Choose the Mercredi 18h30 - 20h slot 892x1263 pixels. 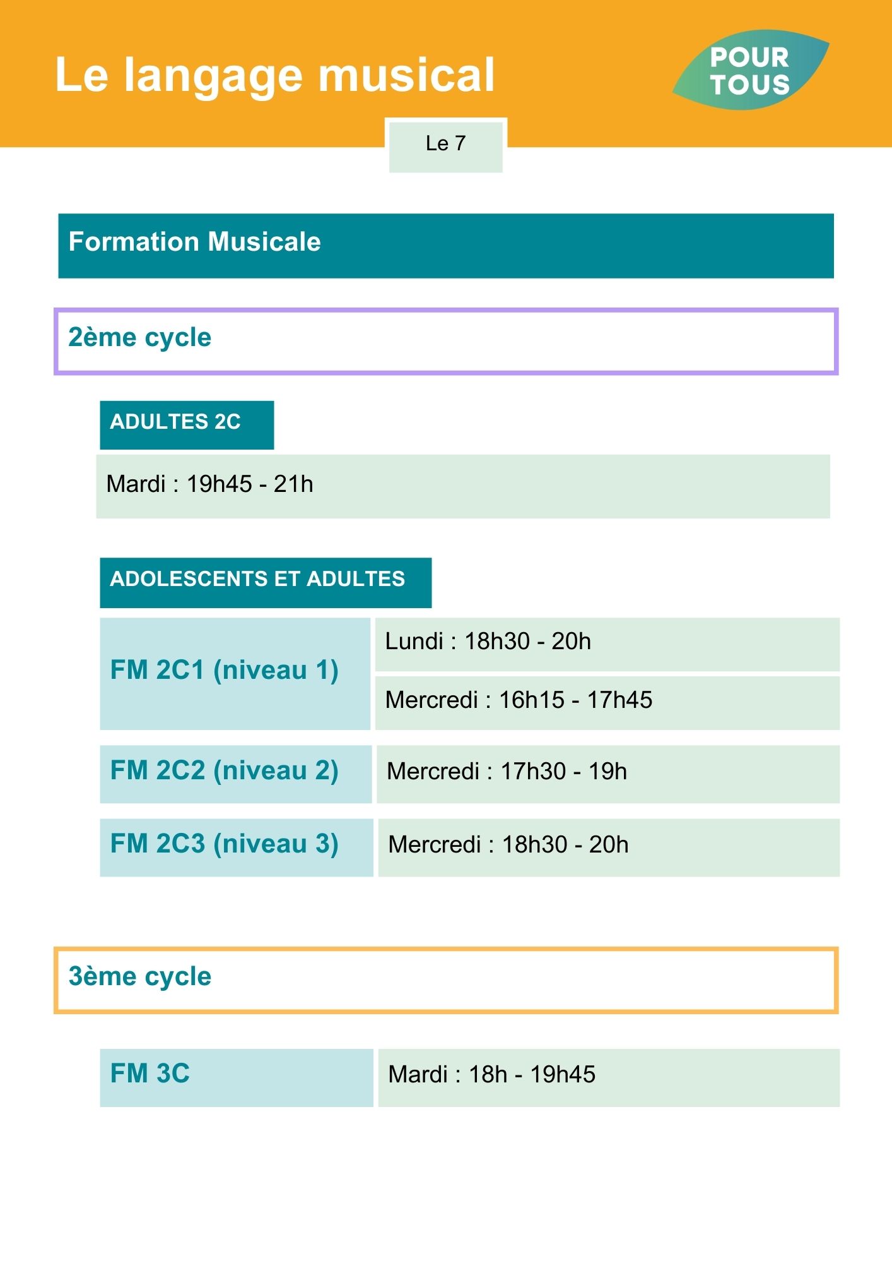click(609, 847)
